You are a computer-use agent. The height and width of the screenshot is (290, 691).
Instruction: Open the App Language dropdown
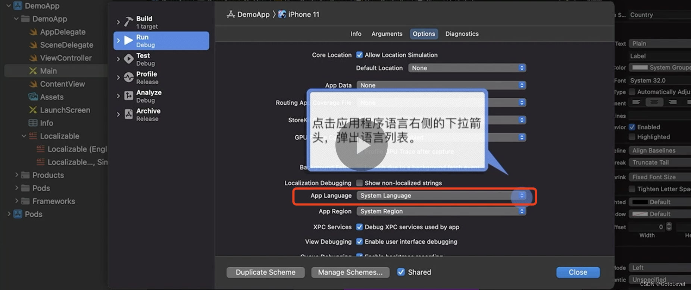click(441, 196)
